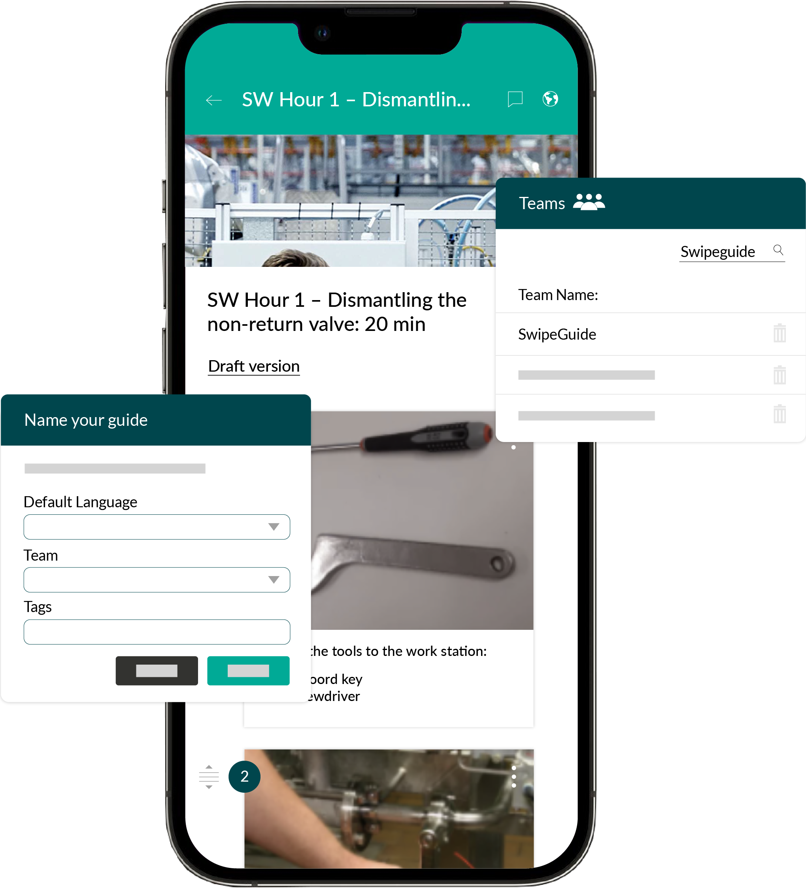Click the back arrow navigation icon
Image resolution: width=806 pixels, height=888 pixels.
(x=213, y=98)
